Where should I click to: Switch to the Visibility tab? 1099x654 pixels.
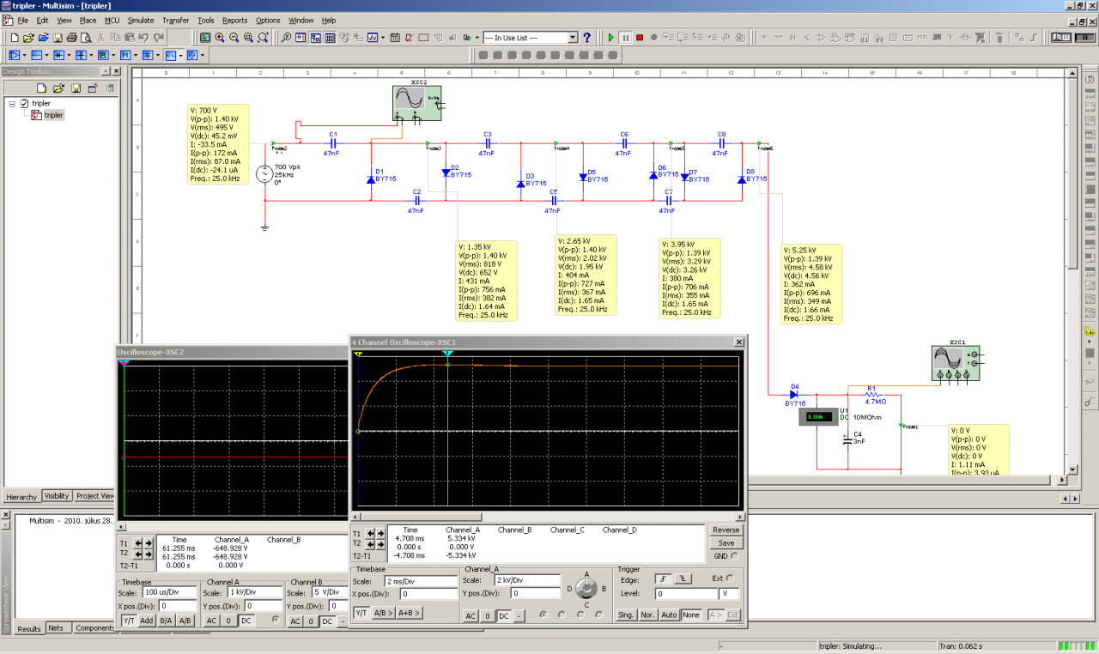coord(57,496)
